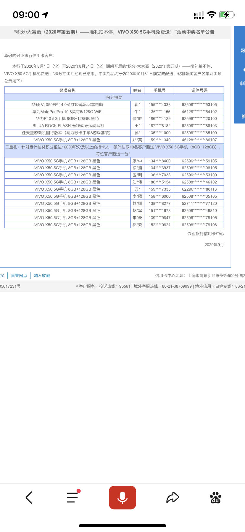The height and width of the screenshot is (532, 245).
Task: Select ID number 62508********79108
Action: click(x=199, y=225)
